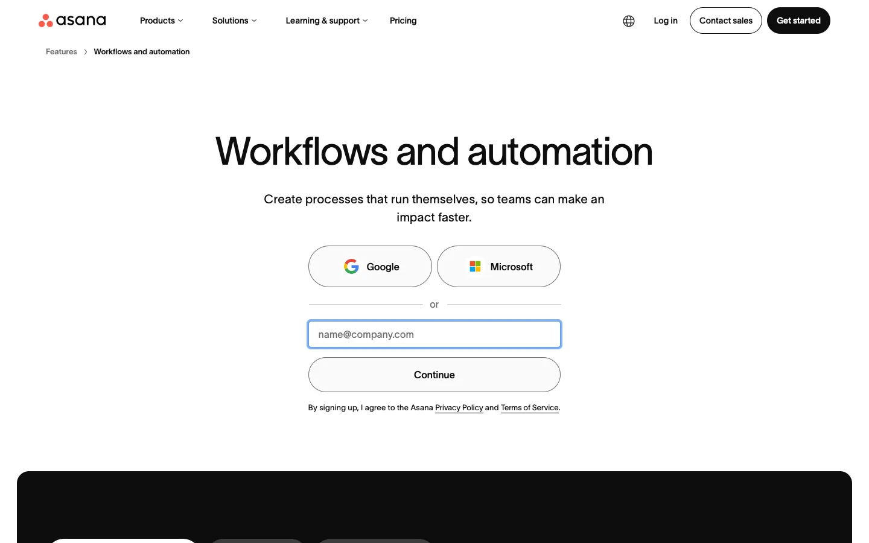Expand the Solutions dropdown menu

pos(234,21)
